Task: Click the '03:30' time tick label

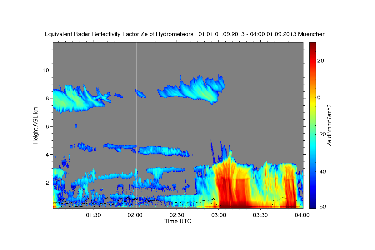Action: [x=260, y=215]
